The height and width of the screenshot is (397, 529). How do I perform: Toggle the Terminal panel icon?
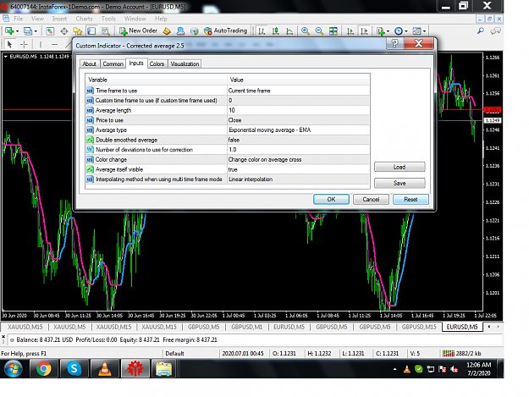click(x=91, y=31)
